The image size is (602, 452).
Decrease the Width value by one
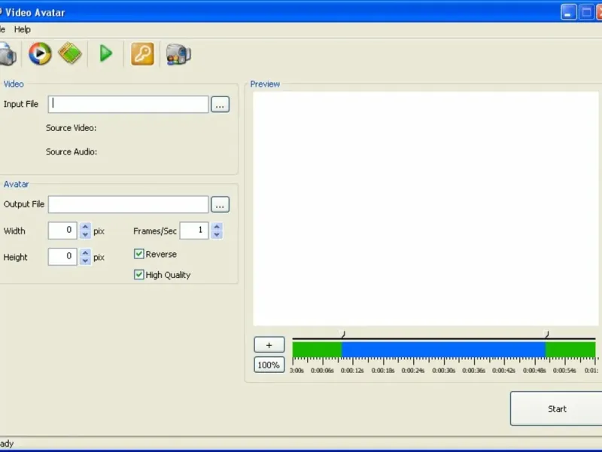click(x=85, y=234)
